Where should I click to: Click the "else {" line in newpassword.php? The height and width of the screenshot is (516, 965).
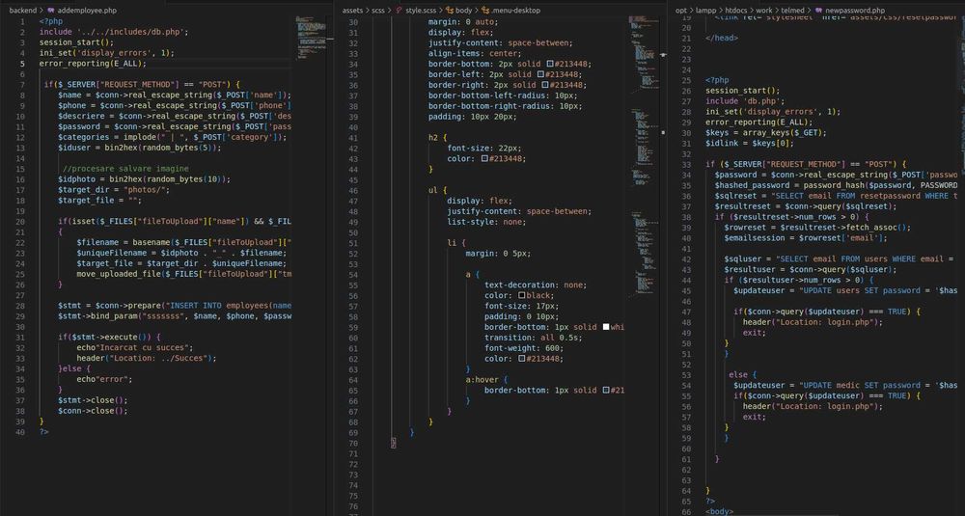pyautogui.click(x=742, y=374)
